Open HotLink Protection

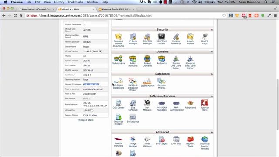tap(176, 39)
